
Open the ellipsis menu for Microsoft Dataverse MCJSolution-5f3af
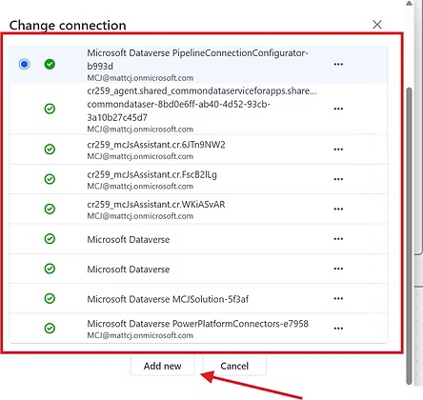pyautogui.click(x=338, y=298)
